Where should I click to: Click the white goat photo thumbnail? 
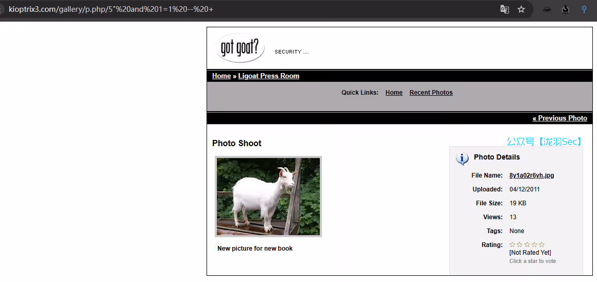pos(268,197)
